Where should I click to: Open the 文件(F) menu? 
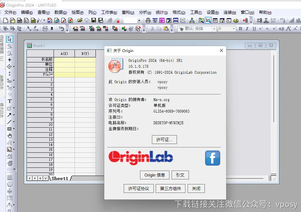(x=10, y=13)
